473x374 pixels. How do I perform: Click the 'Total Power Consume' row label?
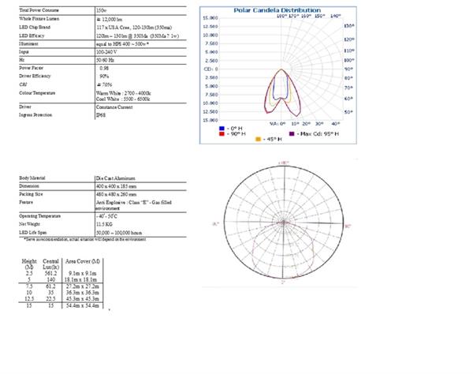pyautogui.click(x=39, y=10)
